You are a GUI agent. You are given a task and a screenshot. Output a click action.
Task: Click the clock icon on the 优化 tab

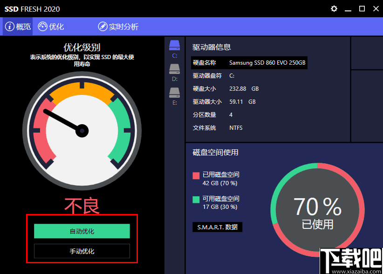tap(42, 26)
